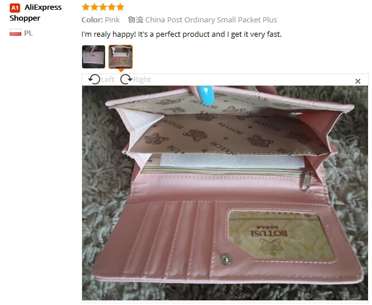372x305 pixels.
Task: Click the China Post Ordinary Small Packet Plus text
Action: click(x=211, y=20)
